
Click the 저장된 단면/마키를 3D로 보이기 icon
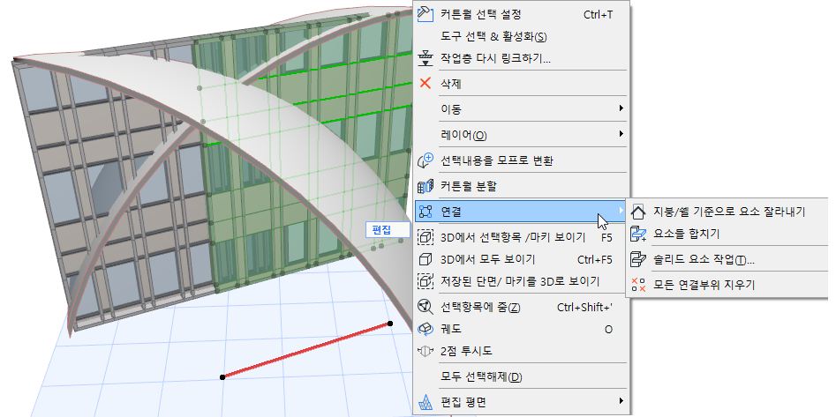pyautogui.click(x=425, y=281)
